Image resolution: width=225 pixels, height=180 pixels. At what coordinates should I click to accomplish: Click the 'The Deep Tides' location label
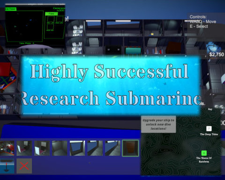[209, 134]
